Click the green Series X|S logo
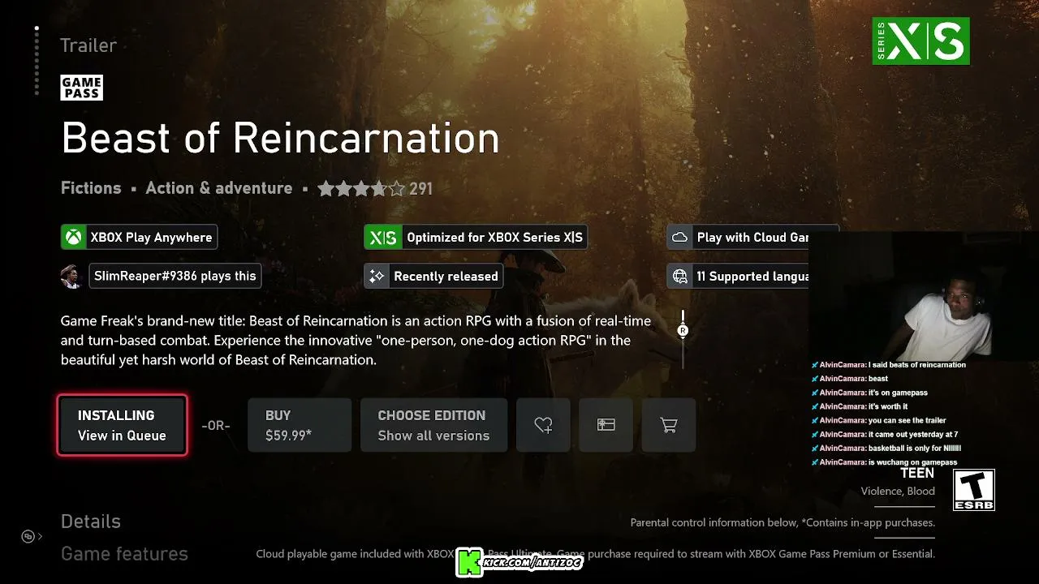 point(920,41)
